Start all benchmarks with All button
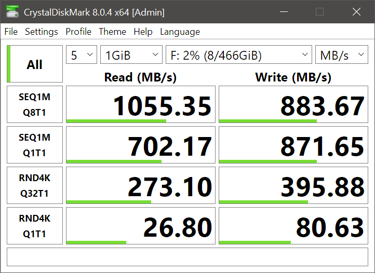Viewport: 375px width, 273px height. 35,64
